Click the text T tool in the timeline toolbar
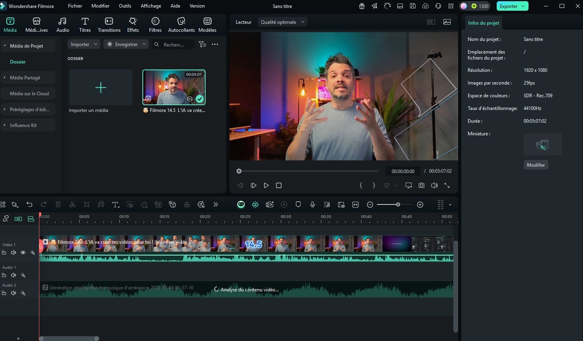Viewport: 583px width, 341px height. tap(115, 204)
